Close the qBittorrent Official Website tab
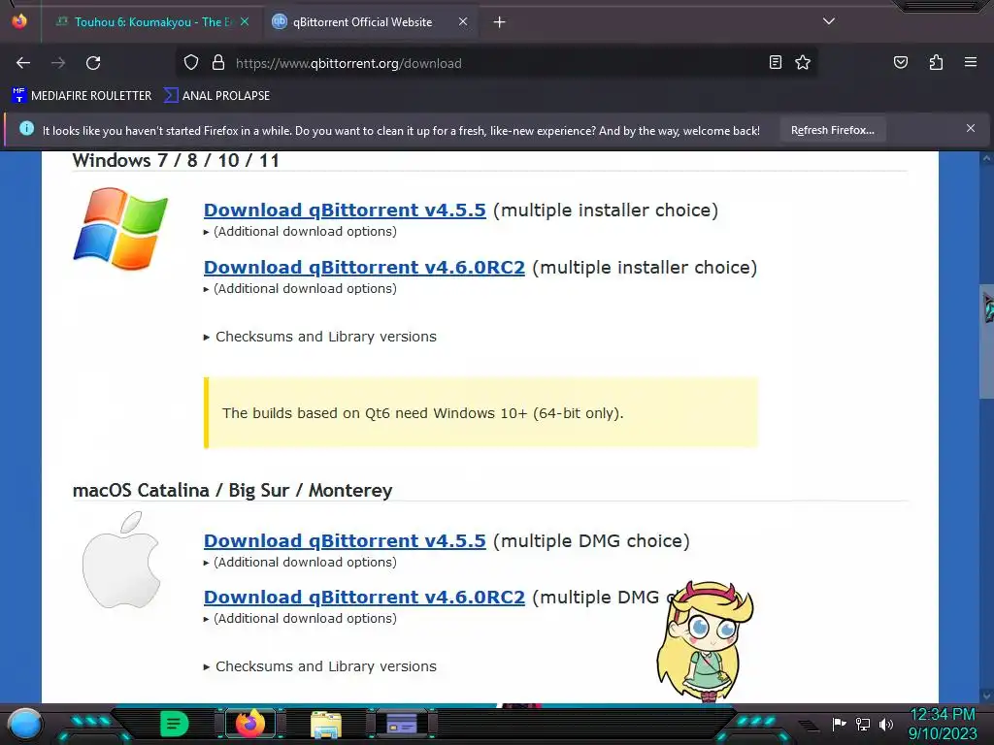 [463, 21]
